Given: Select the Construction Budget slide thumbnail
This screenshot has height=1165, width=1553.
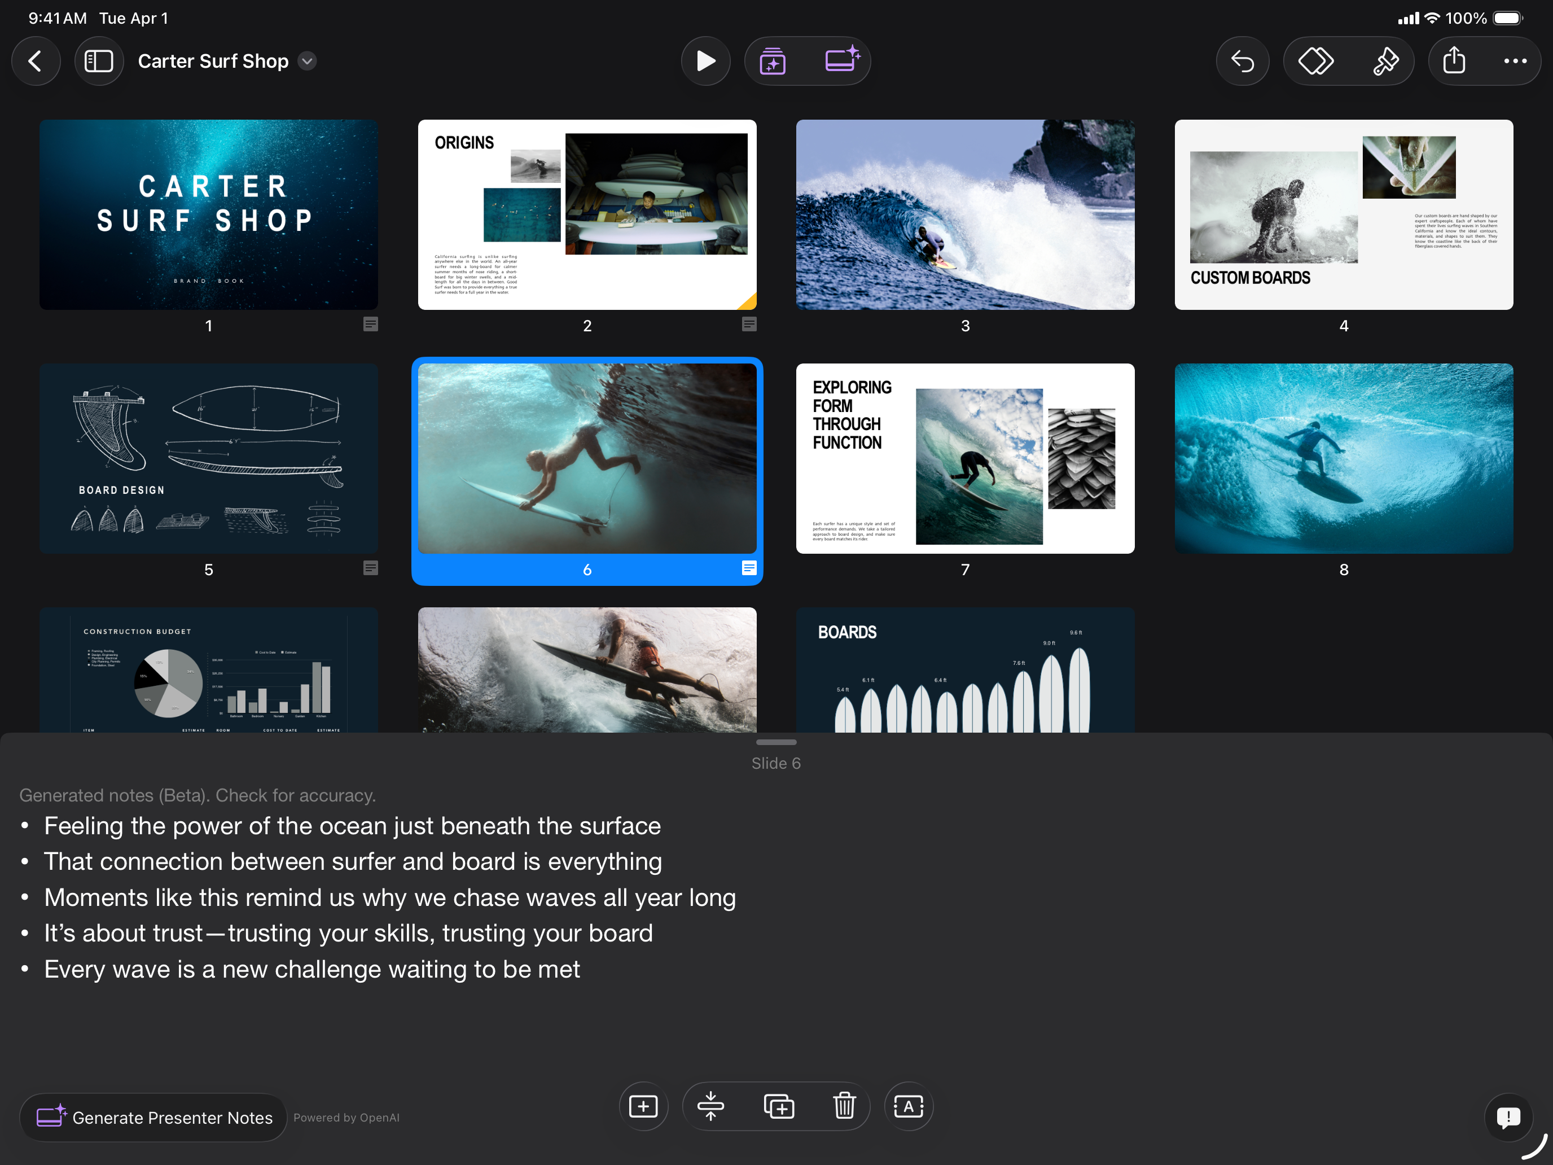Looking at the screenshot, I should (x=209, y=670).
